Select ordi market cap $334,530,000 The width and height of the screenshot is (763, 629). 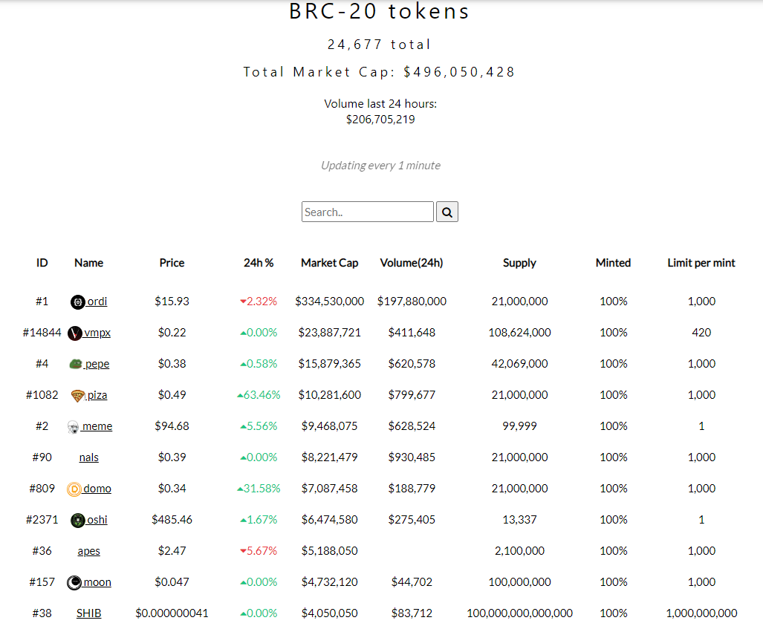329,302
